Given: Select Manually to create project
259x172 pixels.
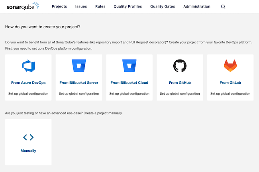Looking at the screenshot, I should pyautogui.click(x=28, y=151).
